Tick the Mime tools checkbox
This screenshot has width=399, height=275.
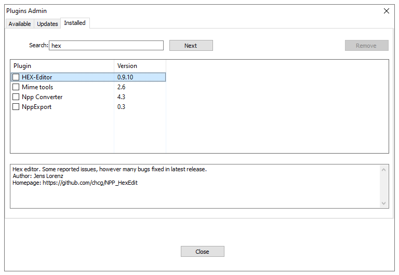tap(16, 87)
